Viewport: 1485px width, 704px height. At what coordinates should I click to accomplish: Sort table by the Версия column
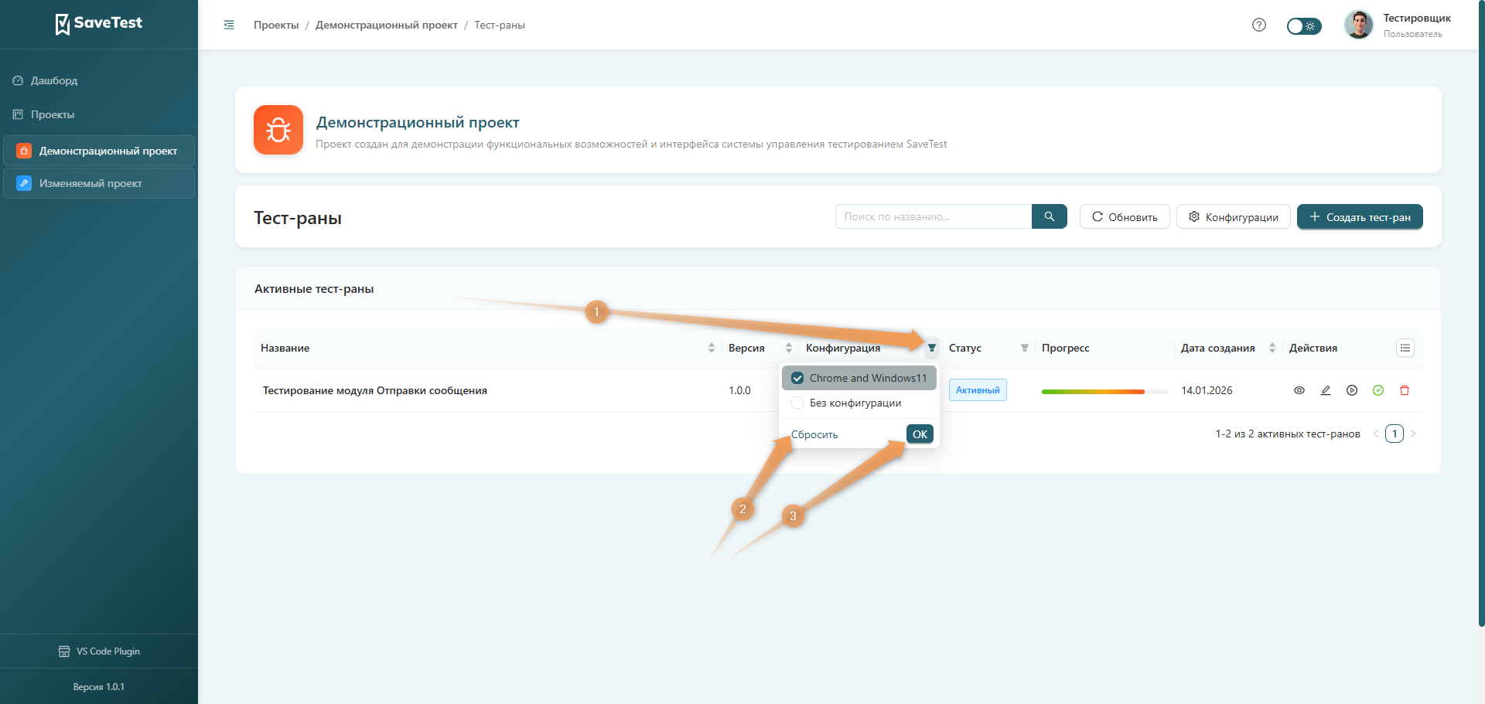(x=788, y=348)
